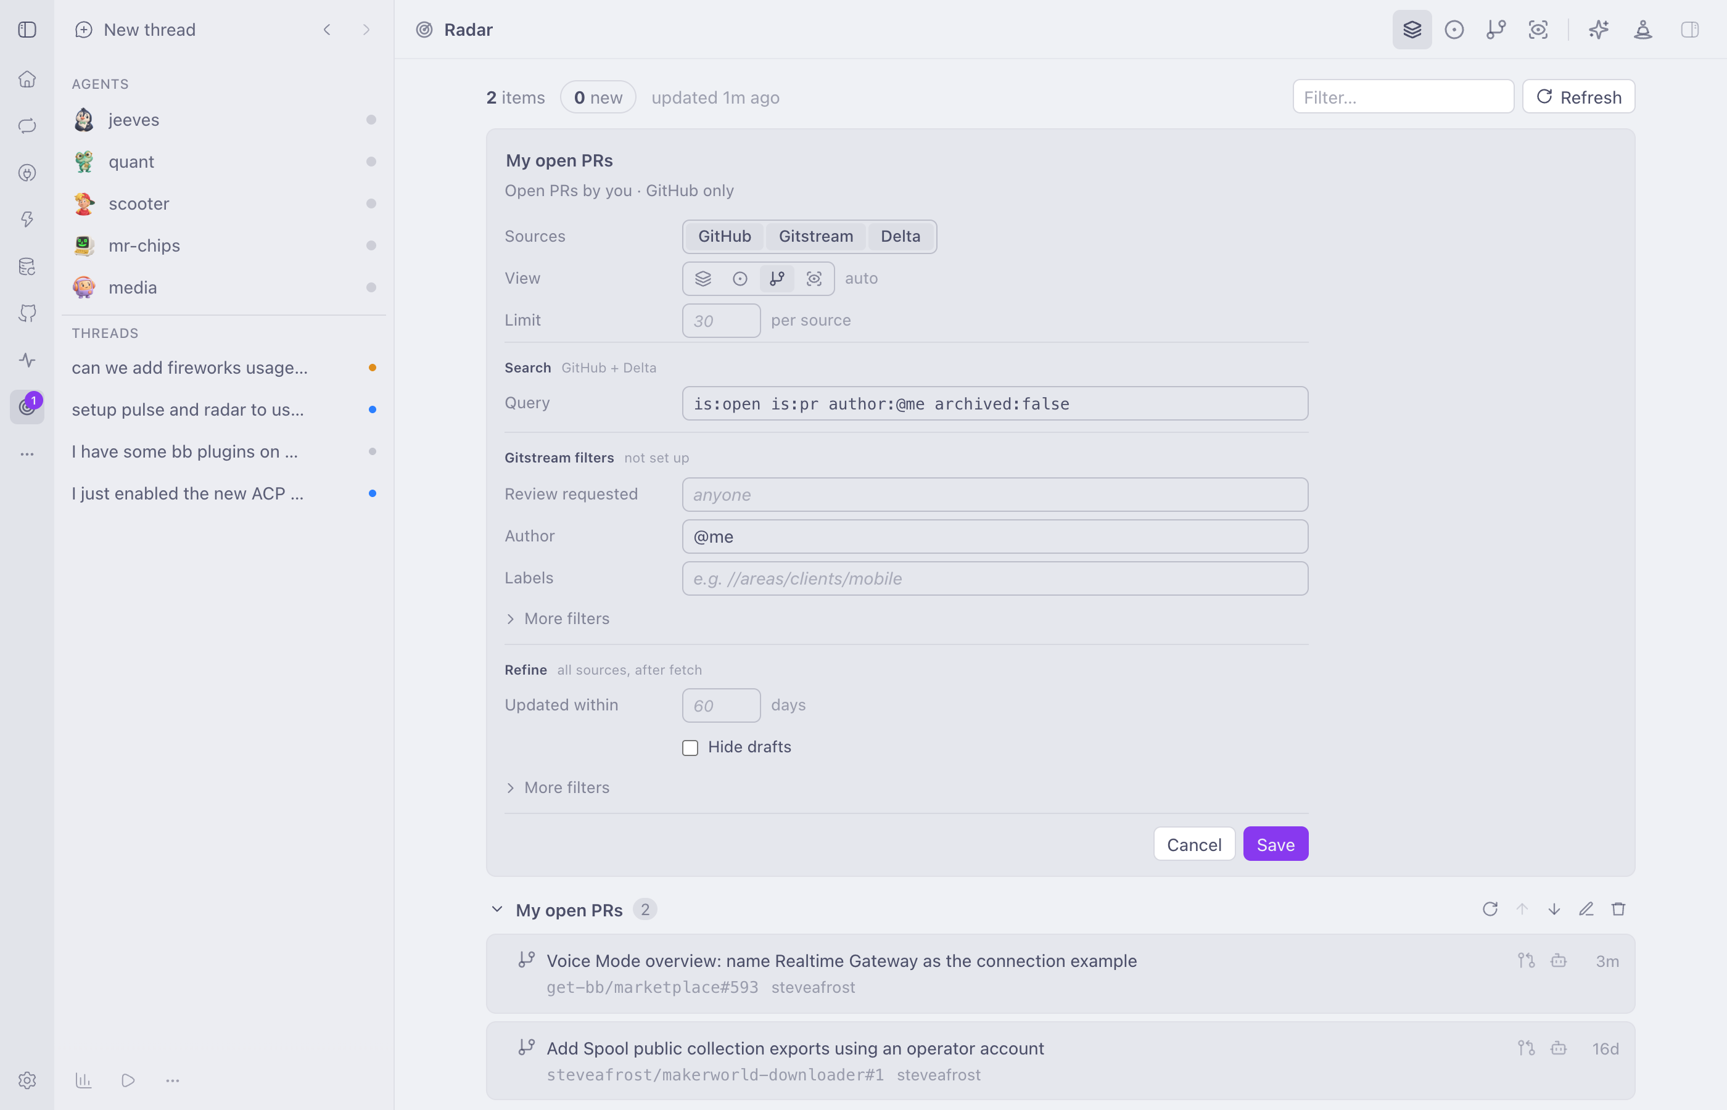Delete the My open PRs section via its trash icon
This screenshot has height=1110, width=1727.
1618,909
